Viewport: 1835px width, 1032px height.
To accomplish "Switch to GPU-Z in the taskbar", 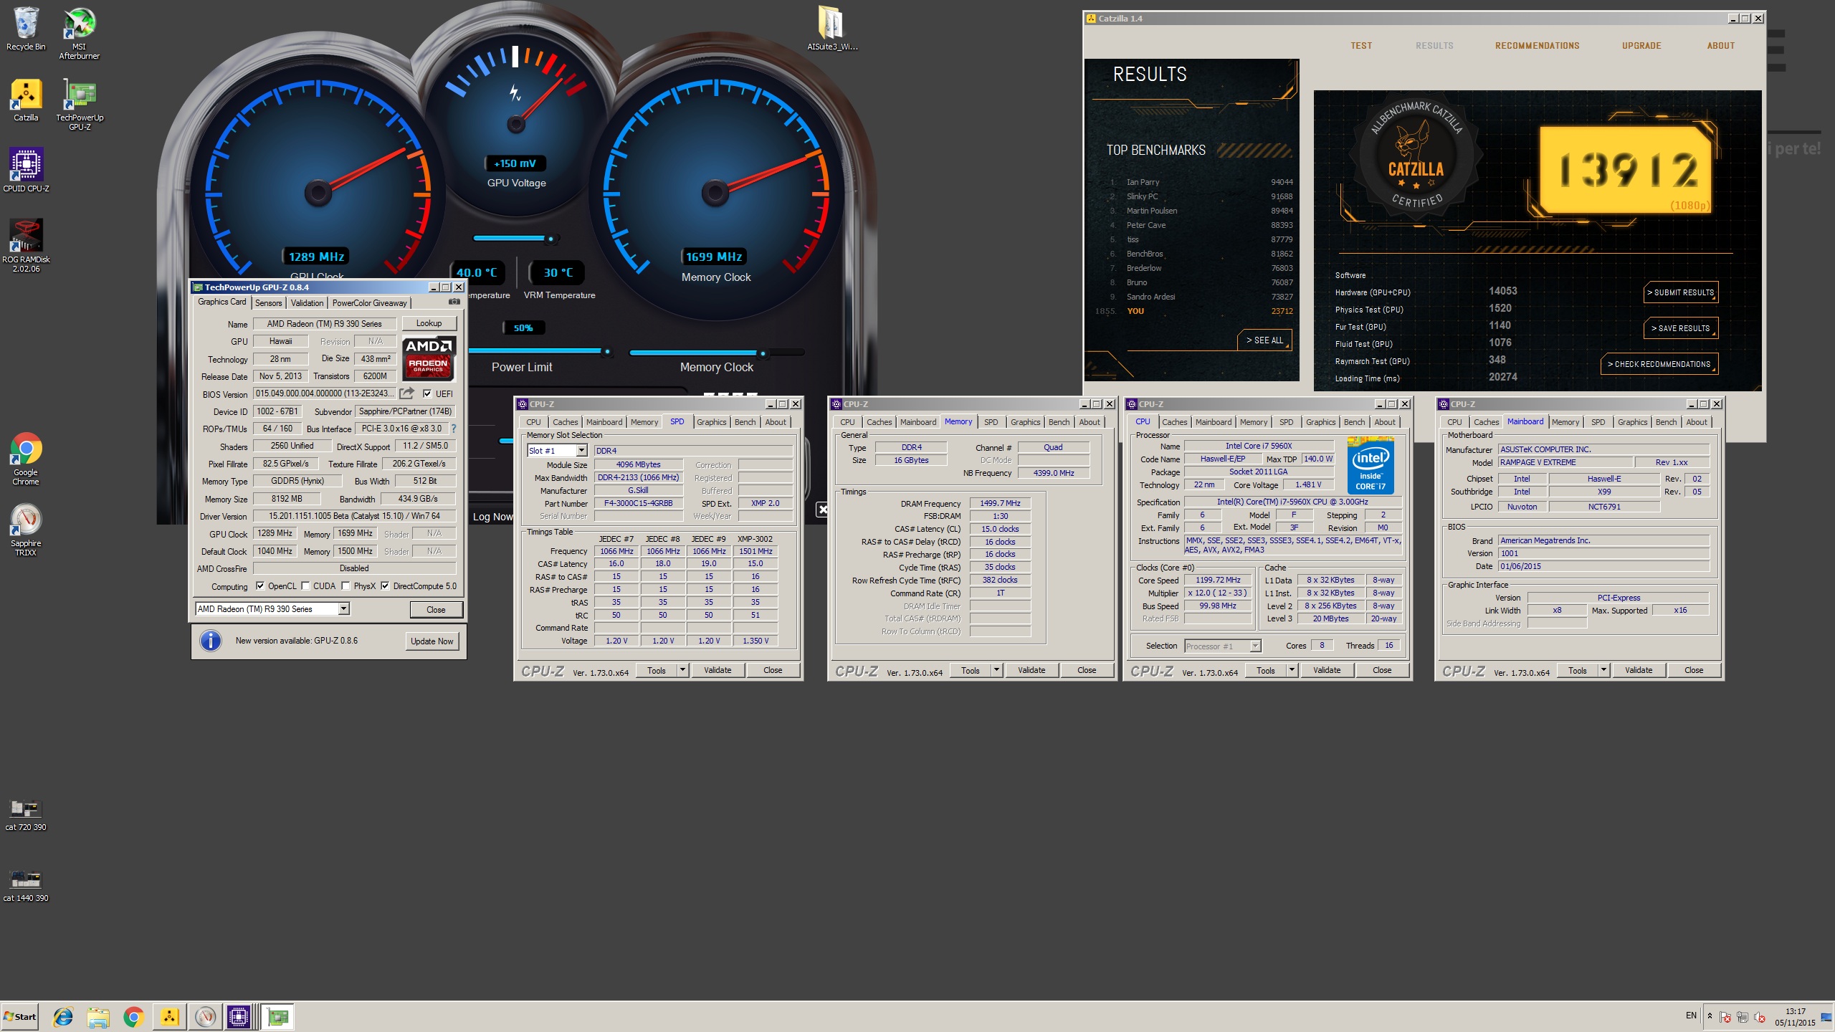I will point(277,1016).
